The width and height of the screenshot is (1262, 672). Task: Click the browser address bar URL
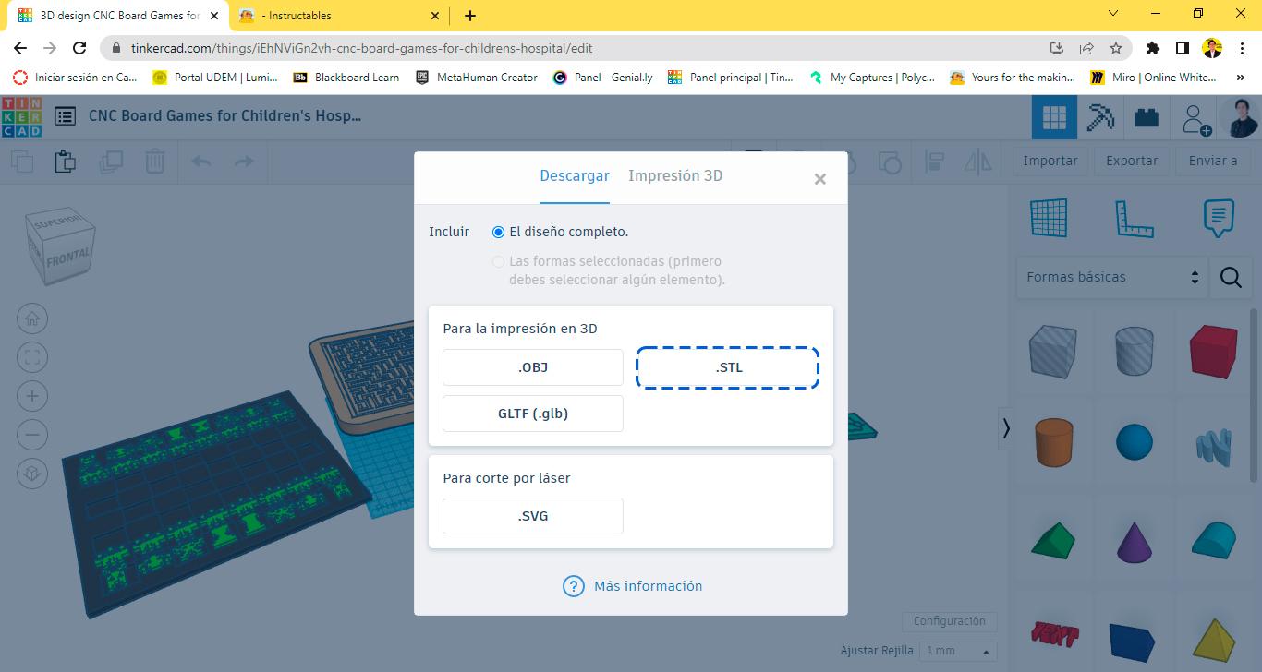(361, 48)
